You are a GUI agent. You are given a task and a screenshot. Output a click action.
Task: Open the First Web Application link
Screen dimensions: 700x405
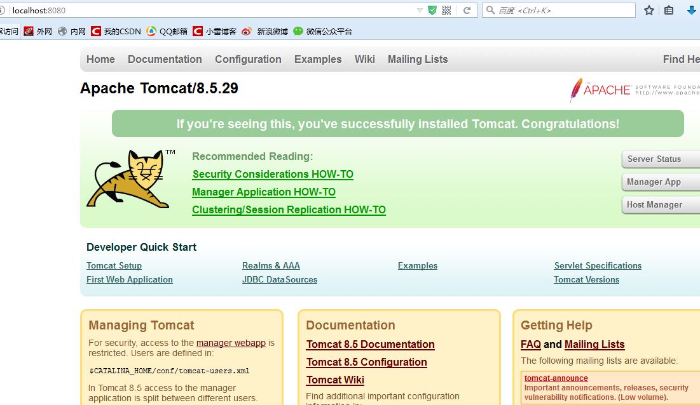(x=130, y=279)
